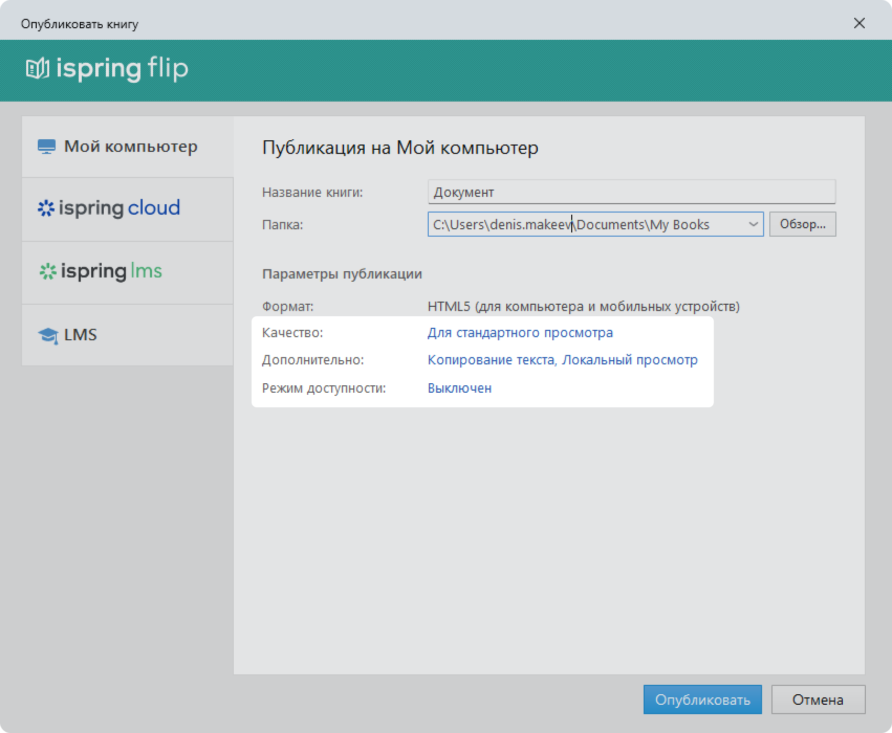
Task: Click the Название книги: label
Action: click(312, 193)
